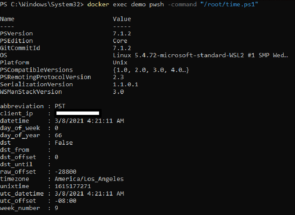Click the PSRemotingProtocolVersion value 2.3

[x=118, y=77]
